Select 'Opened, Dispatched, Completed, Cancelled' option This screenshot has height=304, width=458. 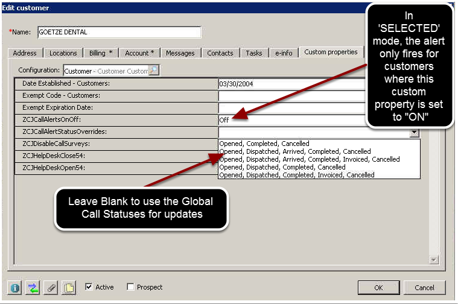pyautogui.click(x=319, y=167)
